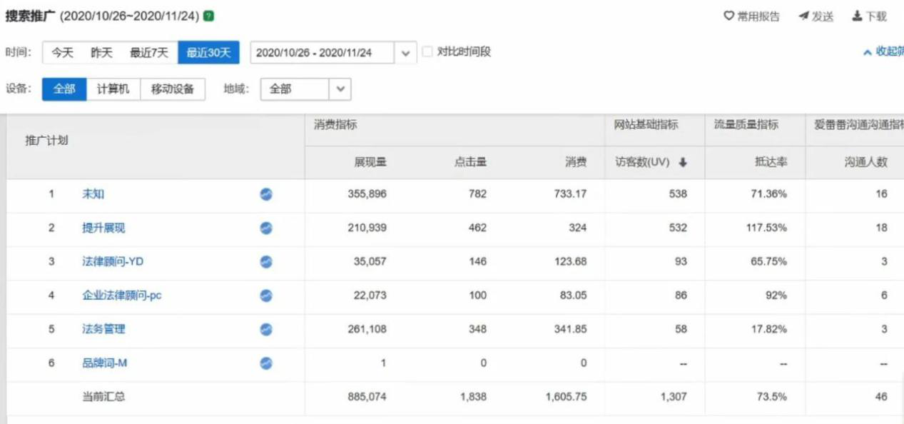Select the 今天 time range
This screenshot has width=904, height=424.
coord(63,53)
